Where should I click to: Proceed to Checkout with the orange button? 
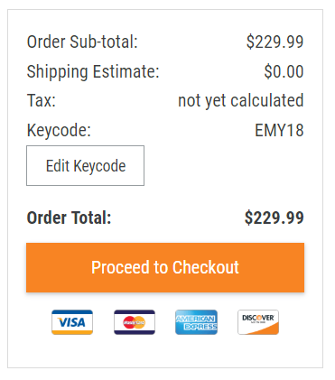(165, 267)
